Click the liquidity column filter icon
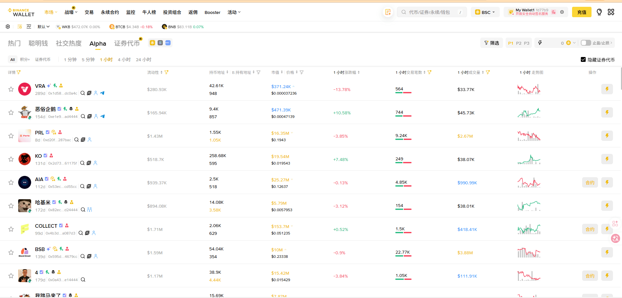622x298 pixels. pos(166,72)
